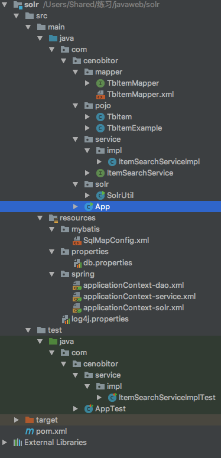Collapse the cenobitor package under main
The height and width of the screenshot is (458, 221).
pyautogui.click(x=64, y=61)
